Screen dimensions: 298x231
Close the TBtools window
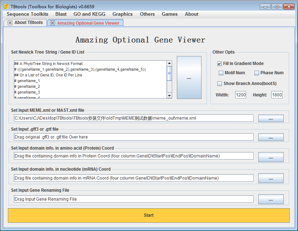pyautogui.click(x=289, y=7)
